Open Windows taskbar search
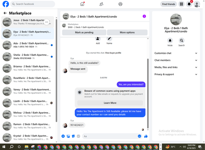This screenshot has width=205, height=150. [x=11, y=147]
